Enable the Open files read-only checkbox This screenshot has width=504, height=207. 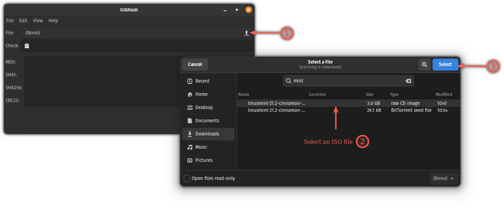187,178
